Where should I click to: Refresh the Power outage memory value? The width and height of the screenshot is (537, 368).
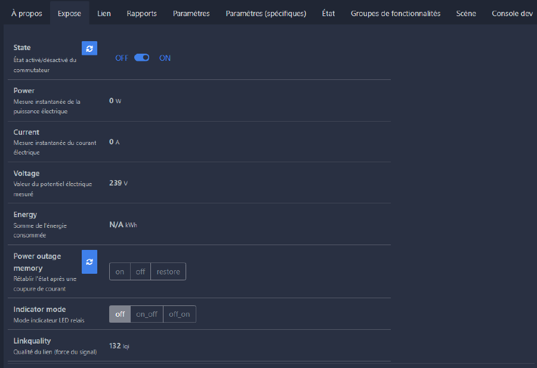(89, 261)
